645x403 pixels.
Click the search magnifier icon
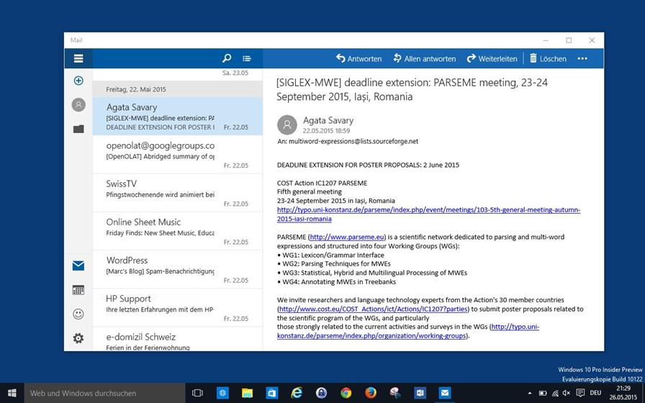click(x=227, y=58)
